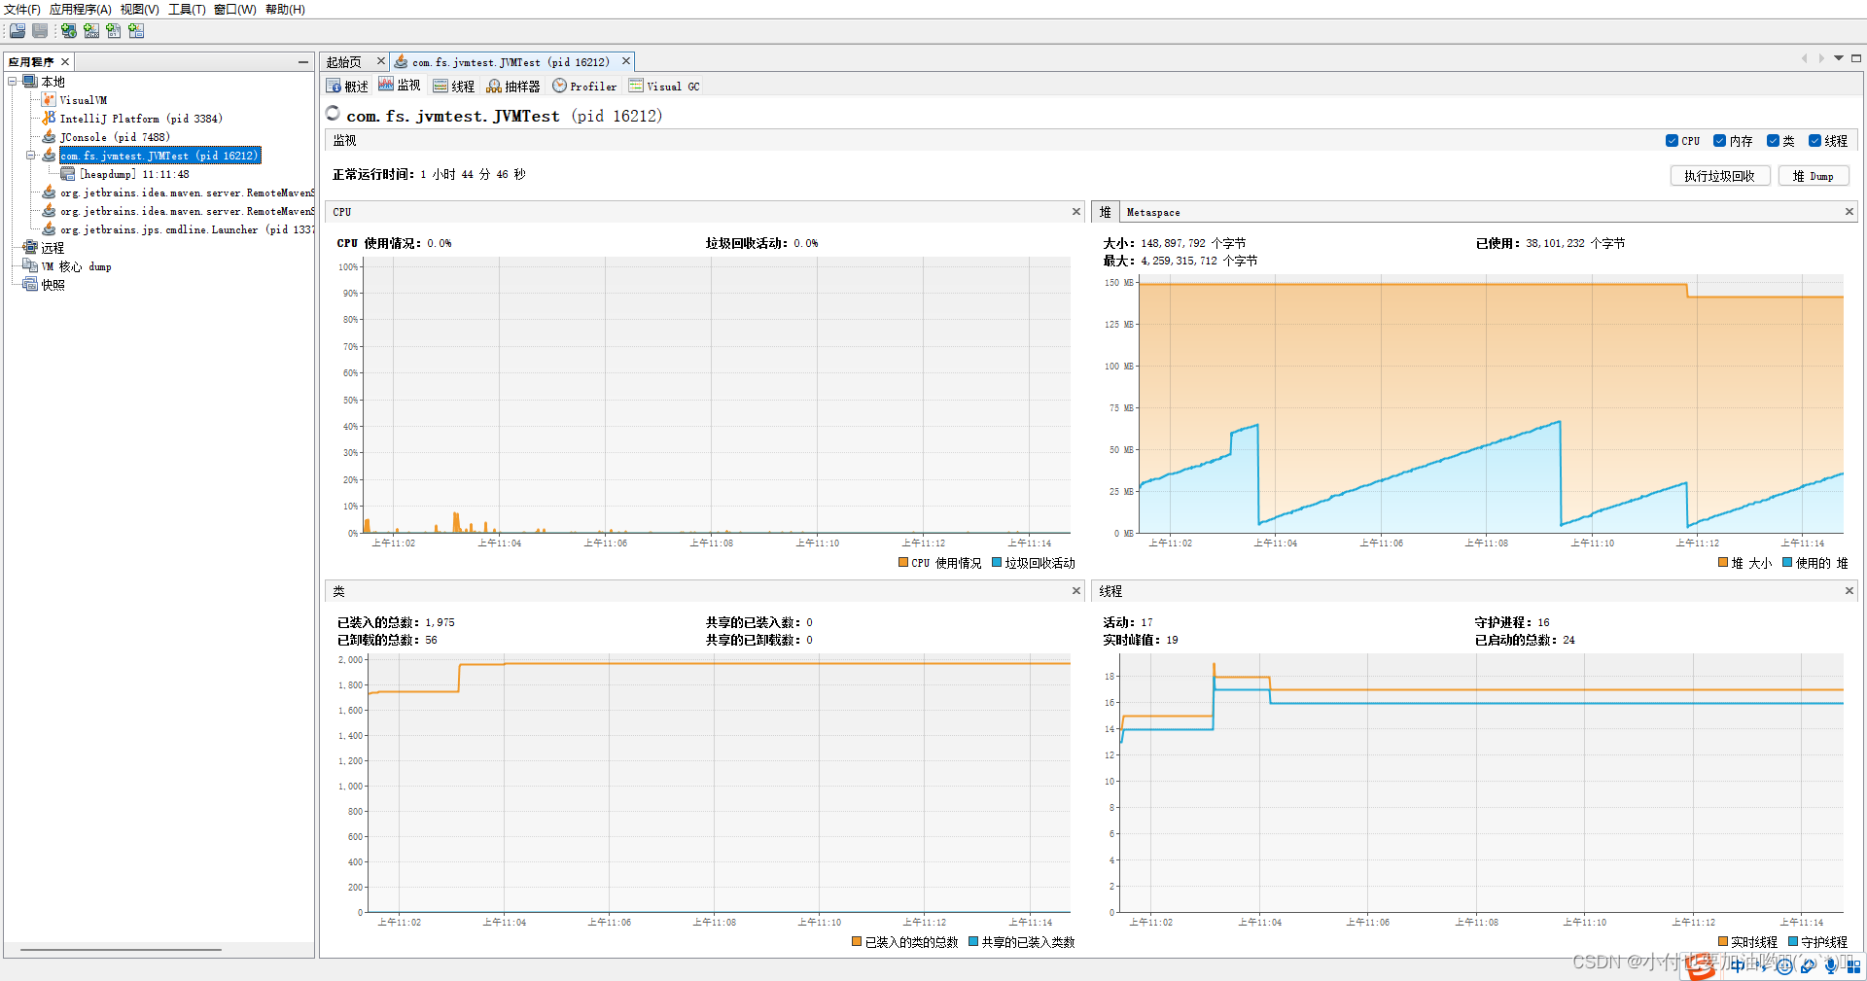Close the 堆 memory chart panel

[1849, 212]
